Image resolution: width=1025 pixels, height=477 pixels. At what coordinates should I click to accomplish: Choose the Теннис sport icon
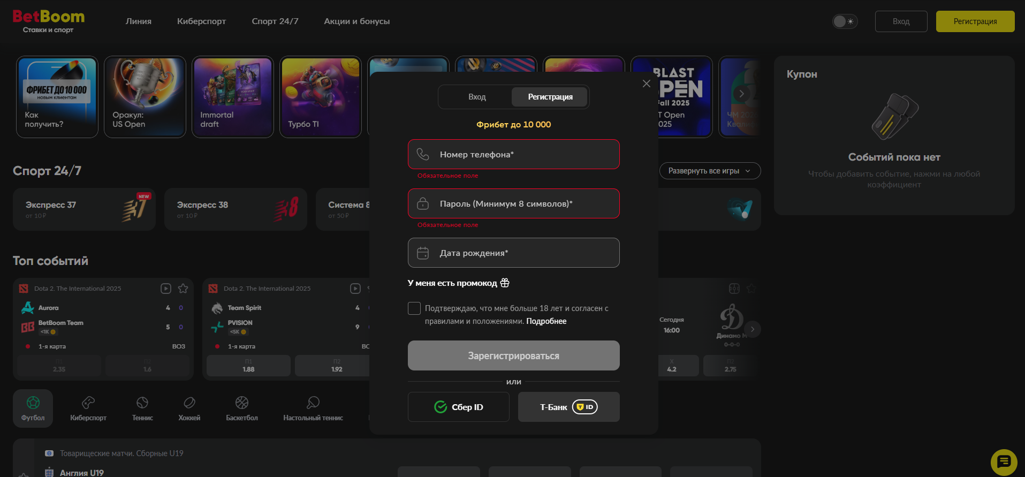142,408
